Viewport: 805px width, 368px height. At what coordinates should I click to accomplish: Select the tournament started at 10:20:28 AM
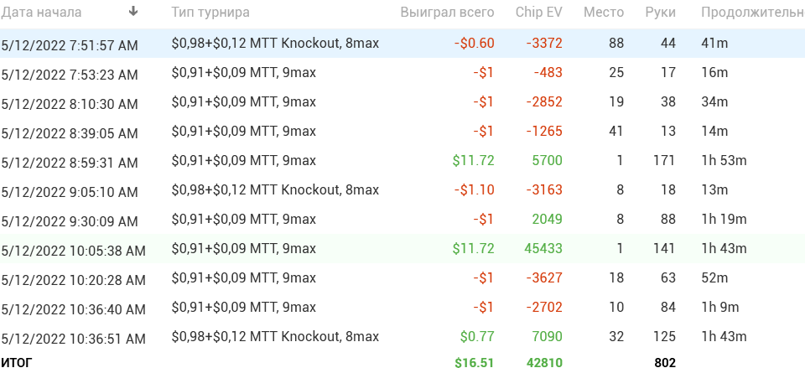coord(402,278)
